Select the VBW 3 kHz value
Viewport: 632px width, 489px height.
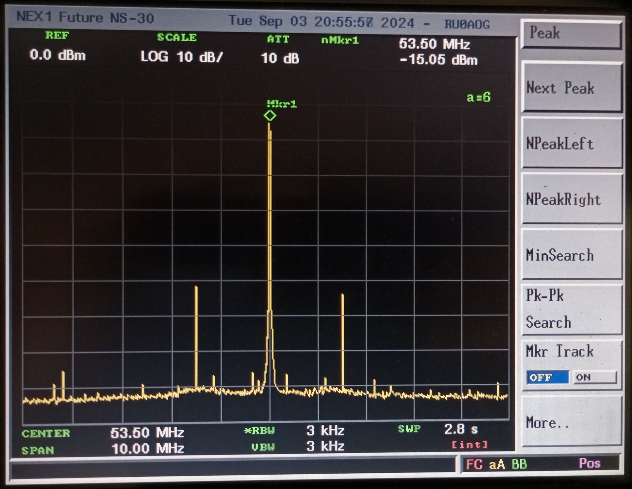pyautogui.click(x=325, y=446)
